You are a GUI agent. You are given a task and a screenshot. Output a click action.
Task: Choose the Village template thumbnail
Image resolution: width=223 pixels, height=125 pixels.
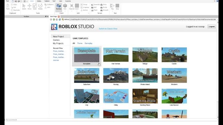[145, 55]
